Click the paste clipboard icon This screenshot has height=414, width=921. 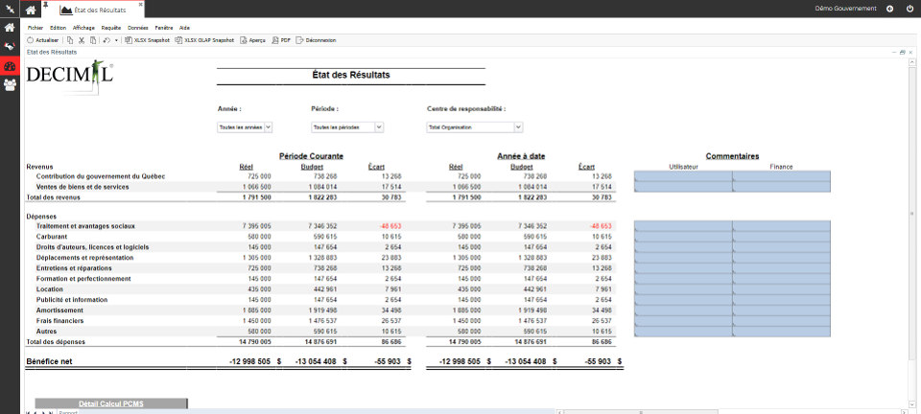pyautogui.click(x=93, y=40)
